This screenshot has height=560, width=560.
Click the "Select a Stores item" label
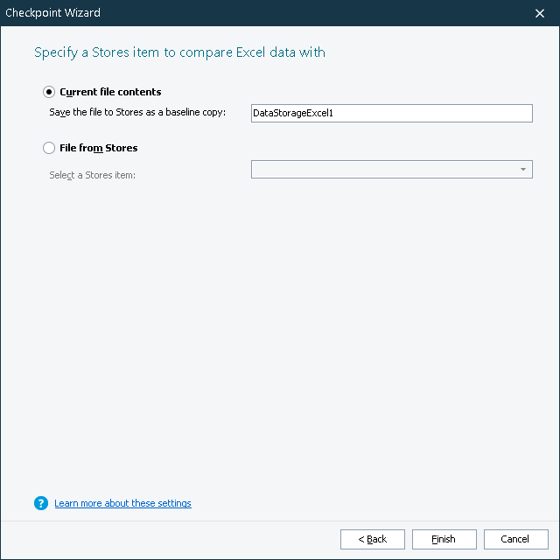(93, 175)
